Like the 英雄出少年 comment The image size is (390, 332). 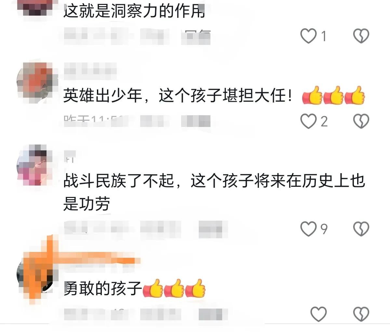[308, 121]
